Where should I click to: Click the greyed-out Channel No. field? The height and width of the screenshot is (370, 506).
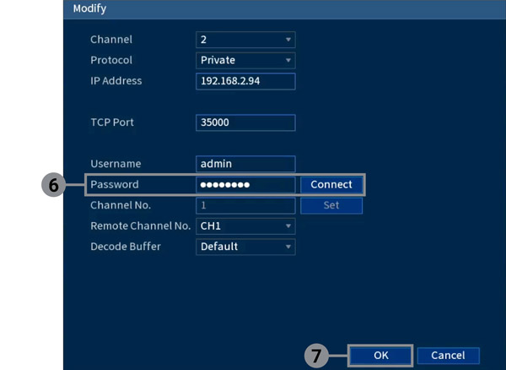tap(245, 205)
